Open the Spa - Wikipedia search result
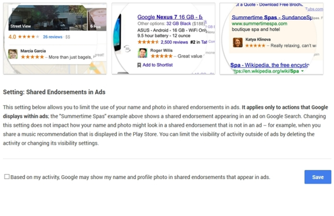The height and width of the screenshot is (216, 334). click(x=270, y=65)
